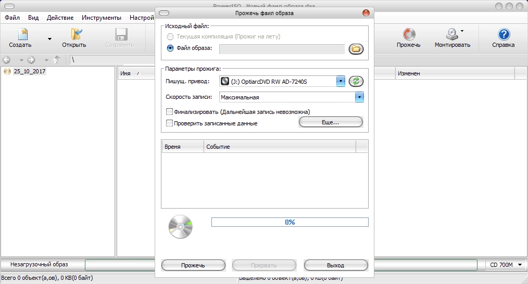The image size is (528, 284).
Task: Click the Событие column header
Action: click(x=280, y=147)
